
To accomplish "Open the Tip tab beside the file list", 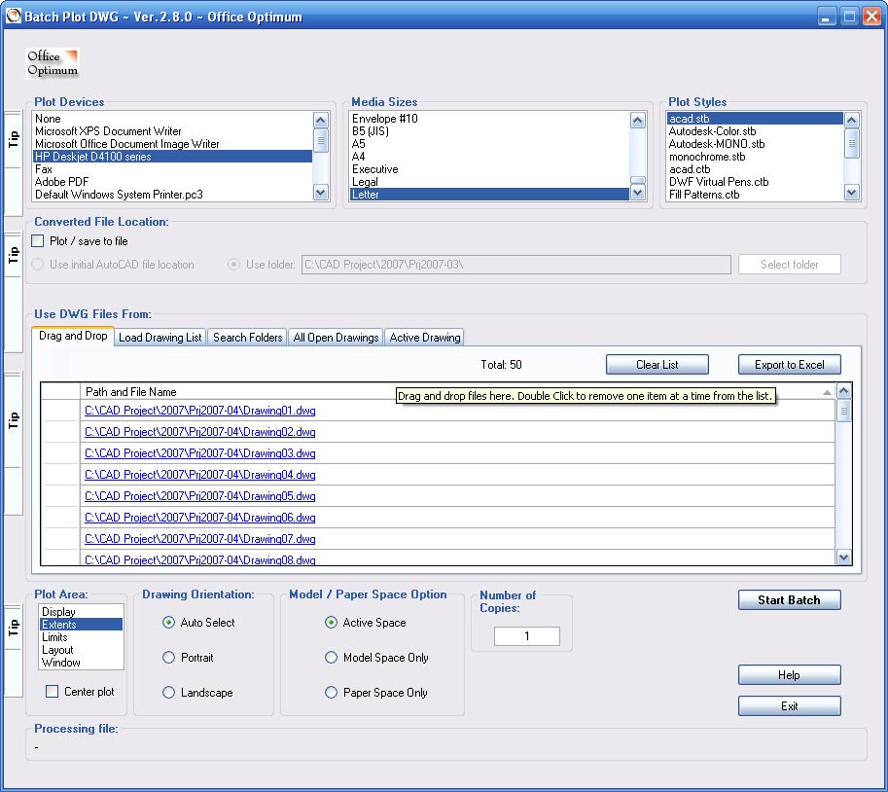I will coord(13,419).
